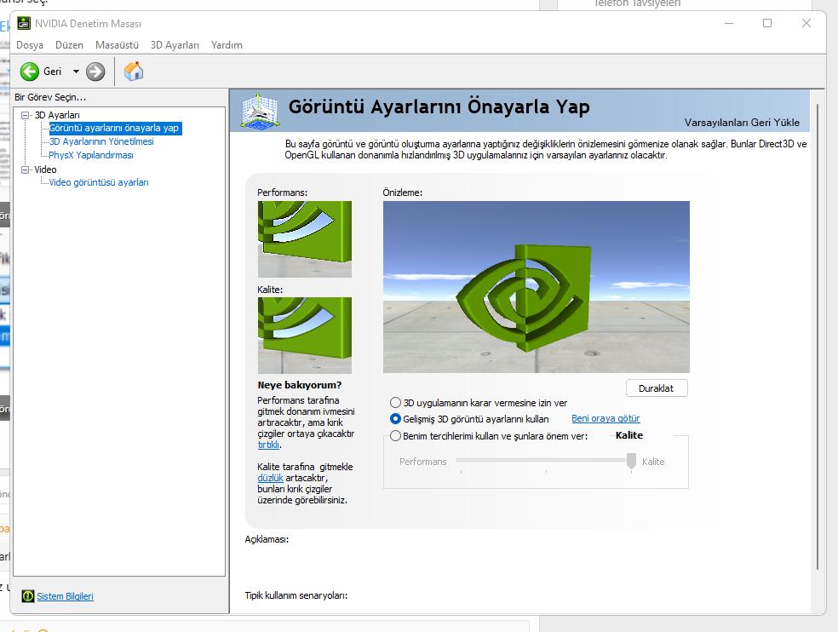
Task: Click the Kalite preview thumbnail
Action: click(305, 336)
